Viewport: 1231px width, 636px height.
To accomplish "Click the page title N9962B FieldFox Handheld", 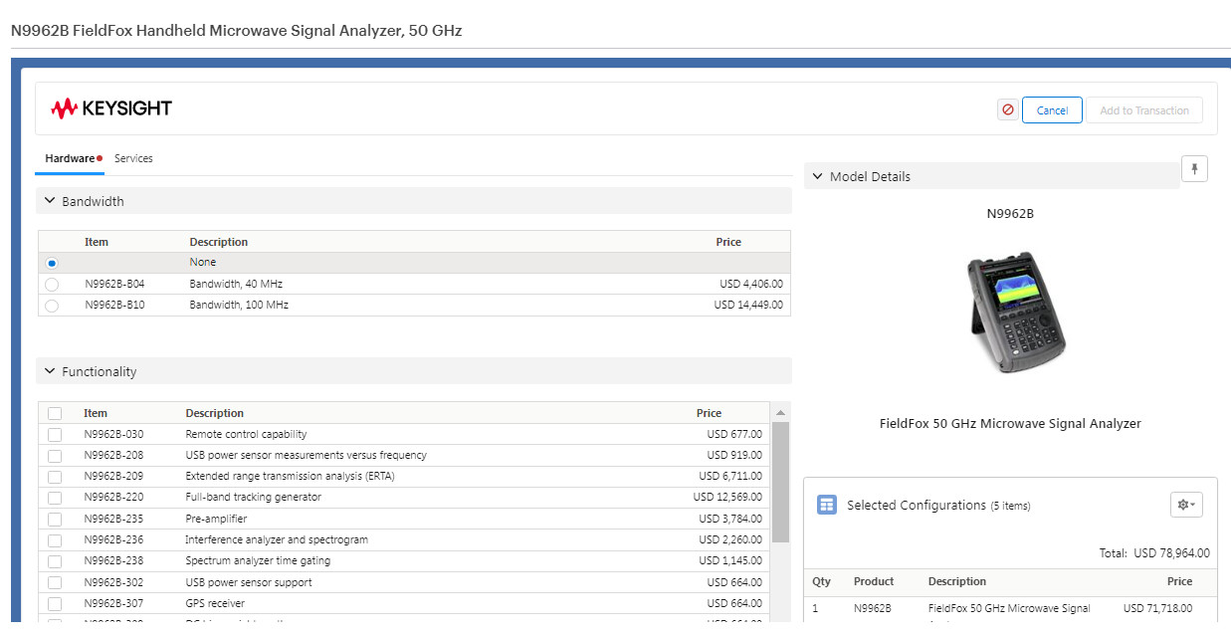I will click(x=236, y=30).
